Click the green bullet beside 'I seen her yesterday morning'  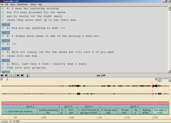(x=3, y=8)
